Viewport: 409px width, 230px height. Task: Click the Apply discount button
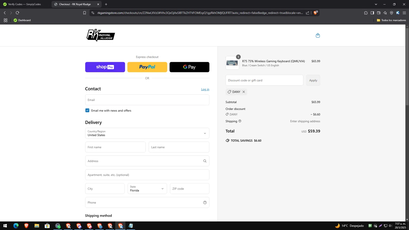tap(313, 80)
